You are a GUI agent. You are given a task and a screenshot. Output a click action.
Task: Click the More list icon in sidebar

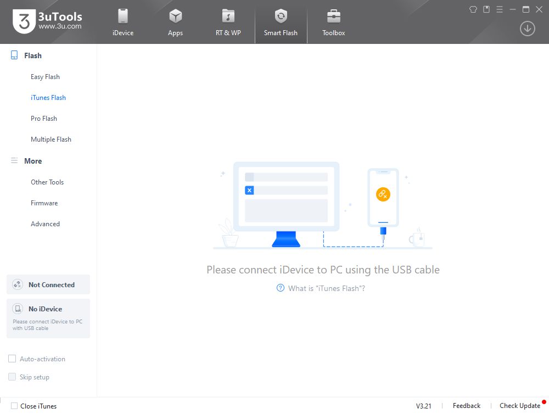14,160
